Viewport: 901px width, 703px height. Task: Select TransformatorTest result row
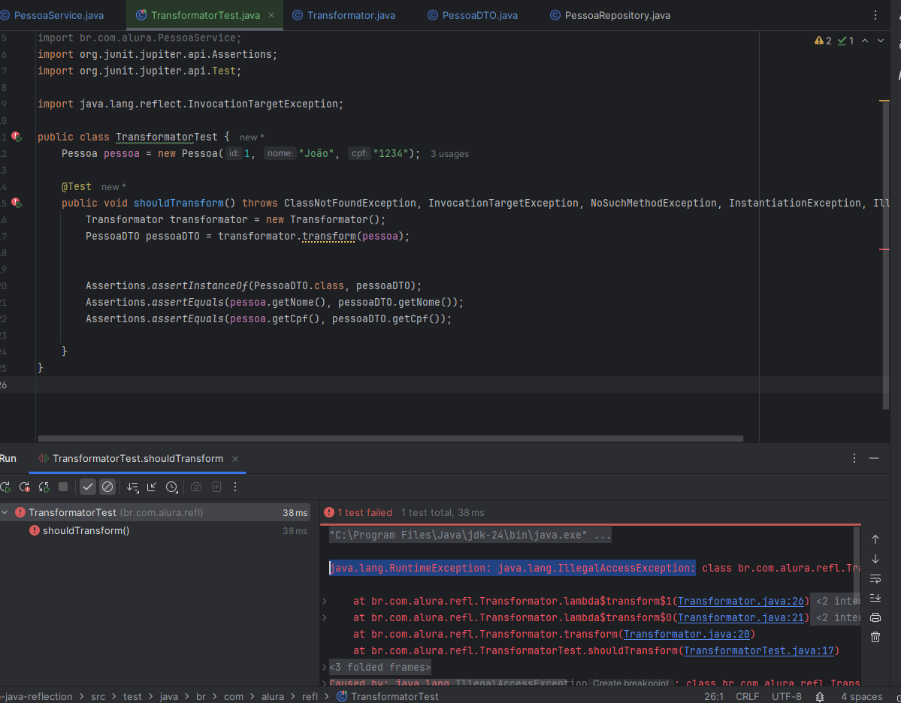(155, 512)
